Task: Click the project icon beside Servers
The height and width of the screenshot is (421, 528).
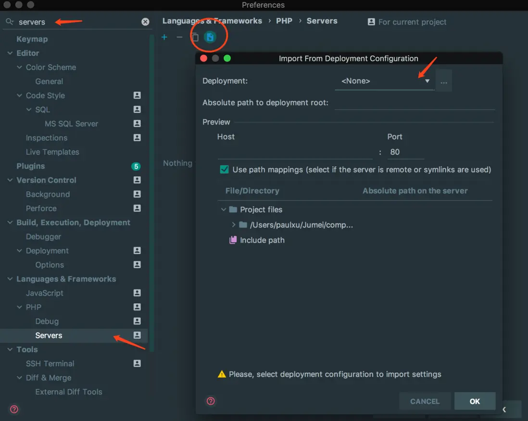Action: 137,335
